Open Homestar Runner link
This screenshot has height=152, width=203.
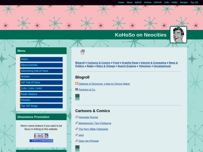coord(88,117)
